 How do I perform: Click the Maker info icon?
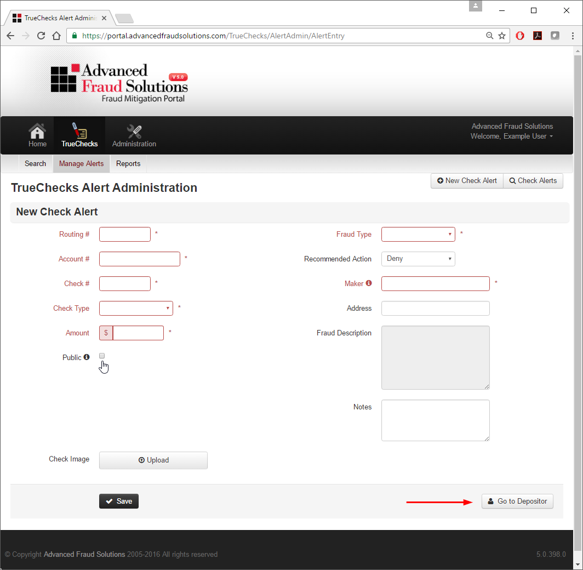coord(368,283)
